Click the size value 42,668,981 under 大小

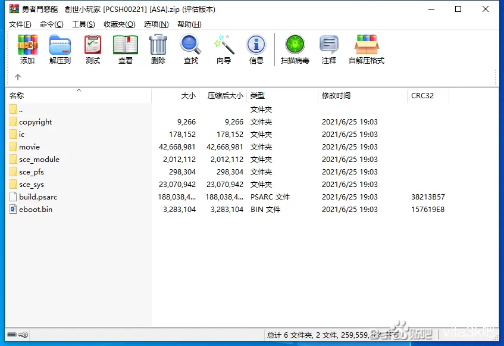pos(177,147)
